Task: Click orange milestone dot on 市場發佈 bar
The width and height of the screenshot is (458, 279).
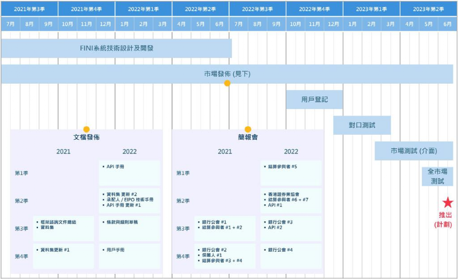Action: click(227, 83)
